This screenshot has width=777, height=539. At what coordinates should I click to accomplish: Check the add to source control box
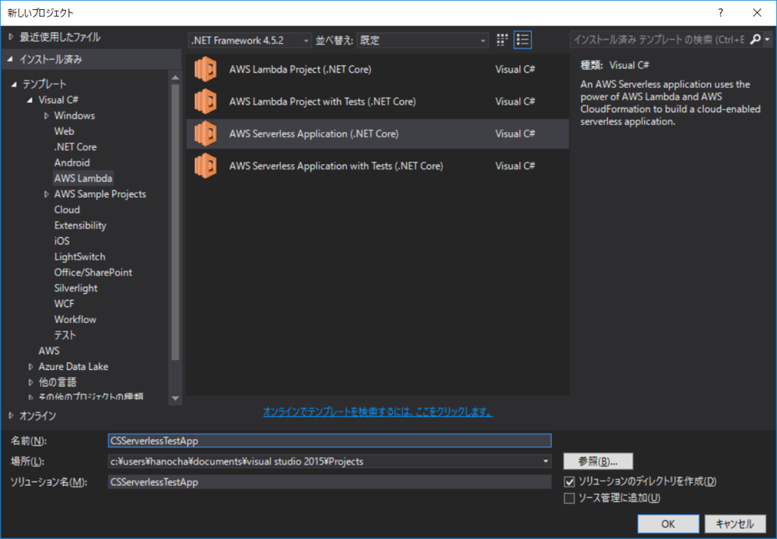coord(569,498)
